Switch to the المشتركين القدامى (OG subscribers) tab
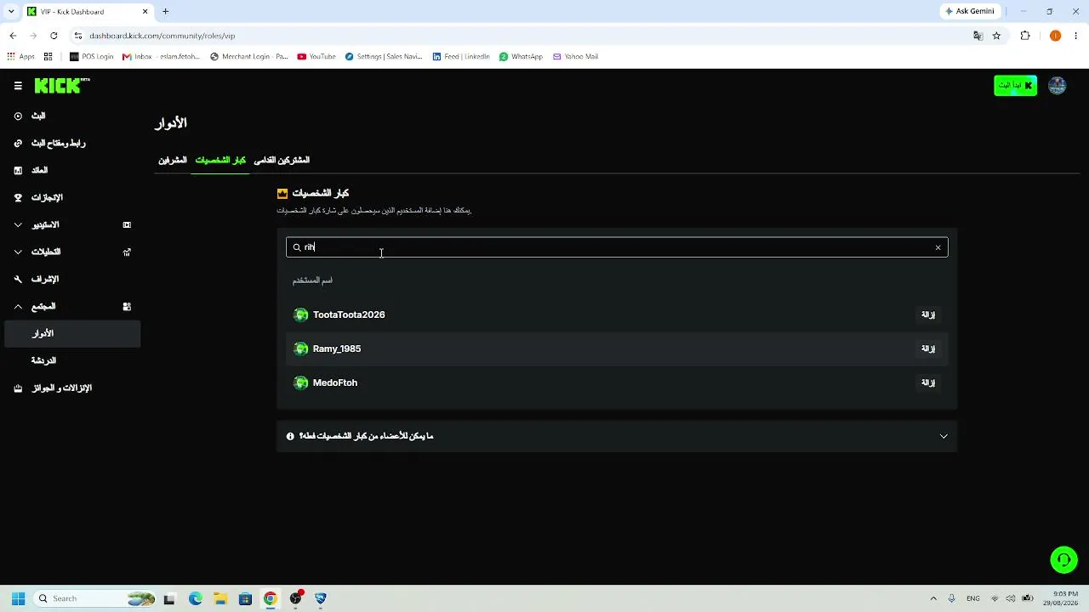1089x612 pixels. (282, 160)
